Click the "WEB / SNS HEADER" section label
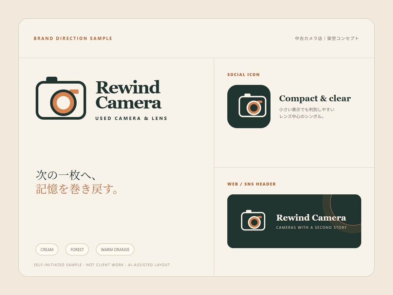 click(x=252, y=184)
